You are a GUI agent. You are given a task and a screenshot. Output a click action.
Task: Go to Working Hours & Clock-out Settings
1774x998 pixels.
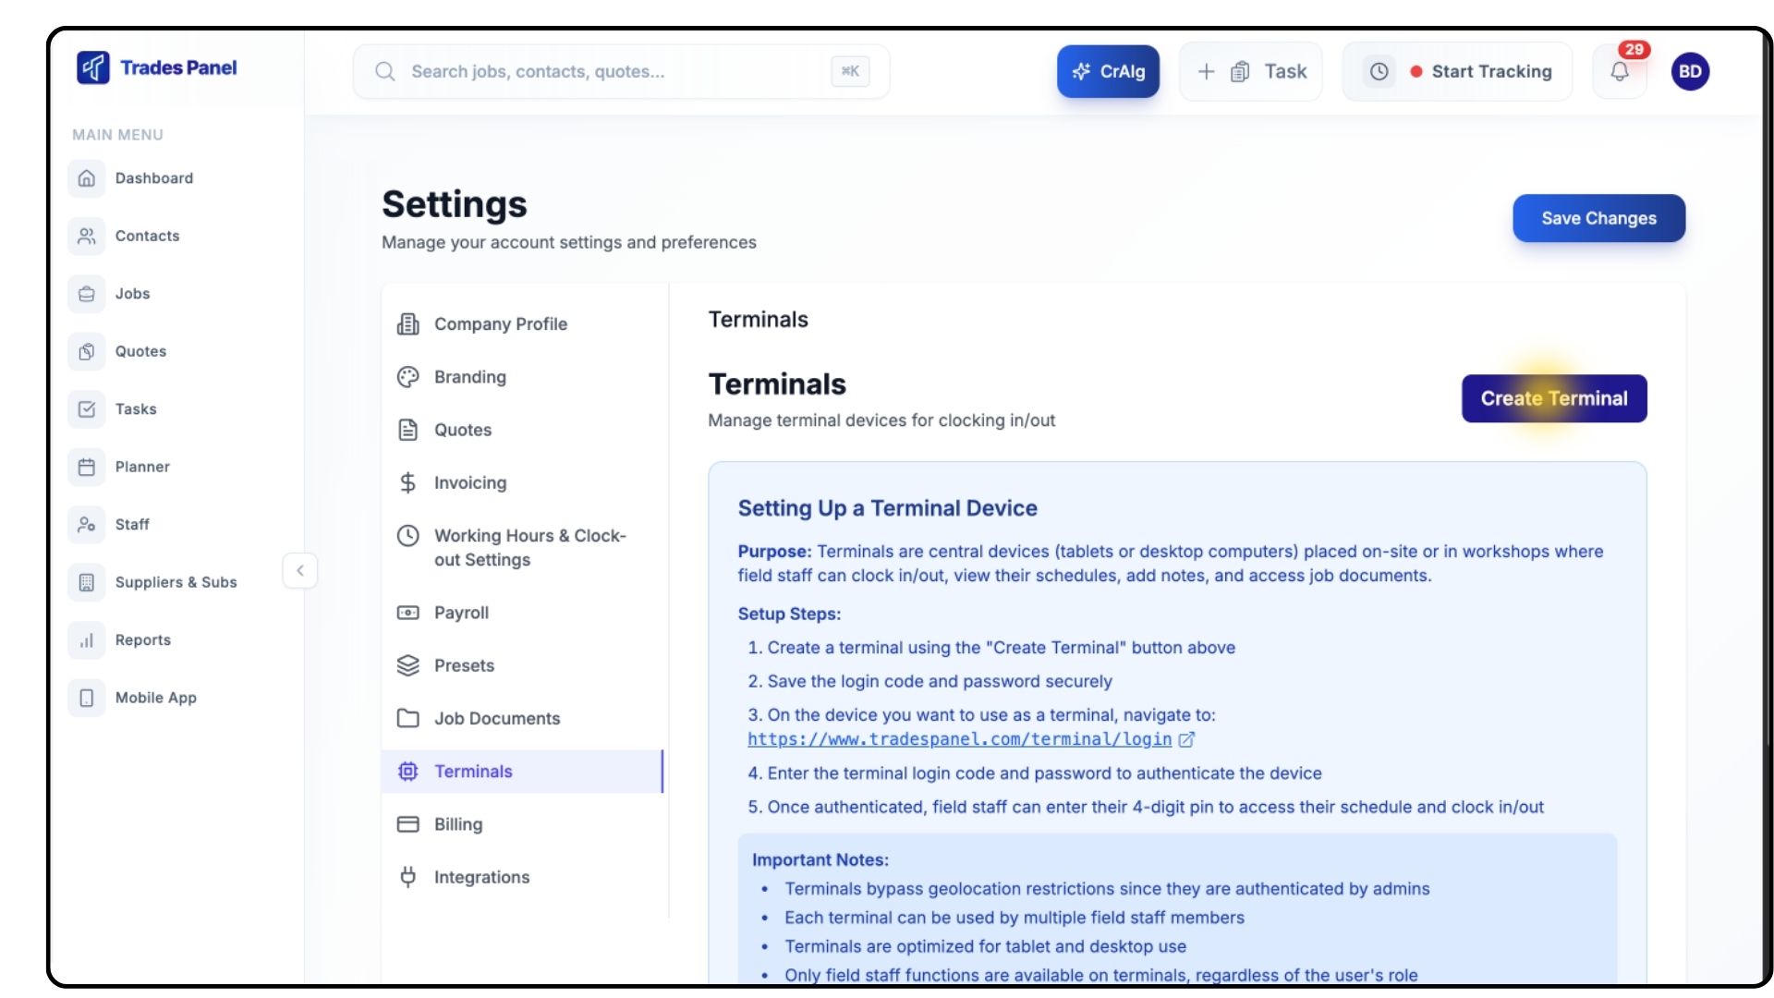point(529,547)
